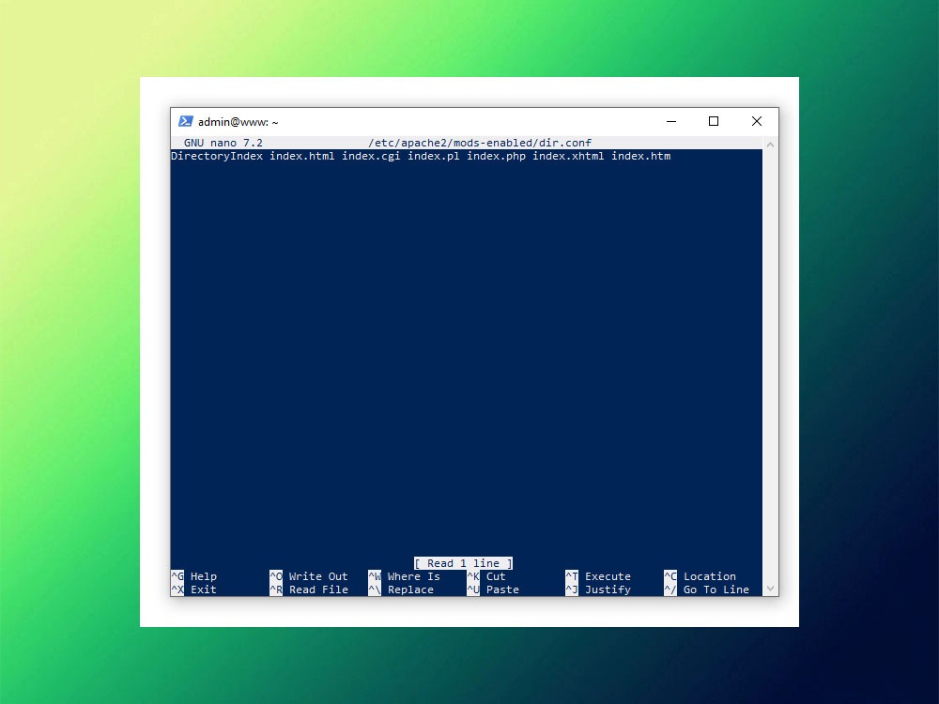
Task: Click the ^W Where Is shortcut
Action: coord(405,576)
